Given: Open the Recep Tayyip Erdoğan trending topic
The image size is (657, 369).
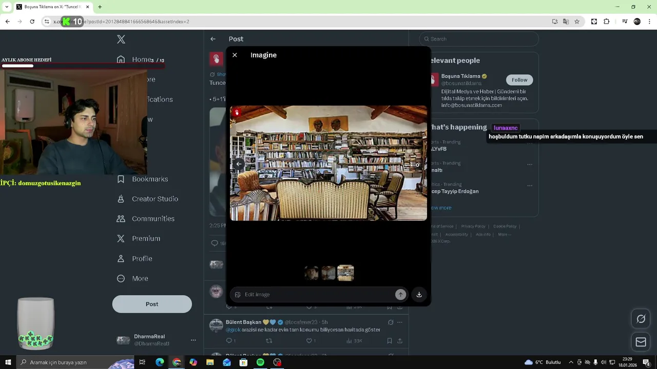Looking at the screenshot, I should (455, 191).
